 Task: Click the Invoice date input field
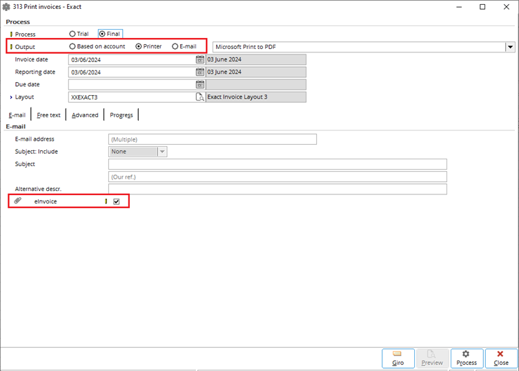click(132, 59)
